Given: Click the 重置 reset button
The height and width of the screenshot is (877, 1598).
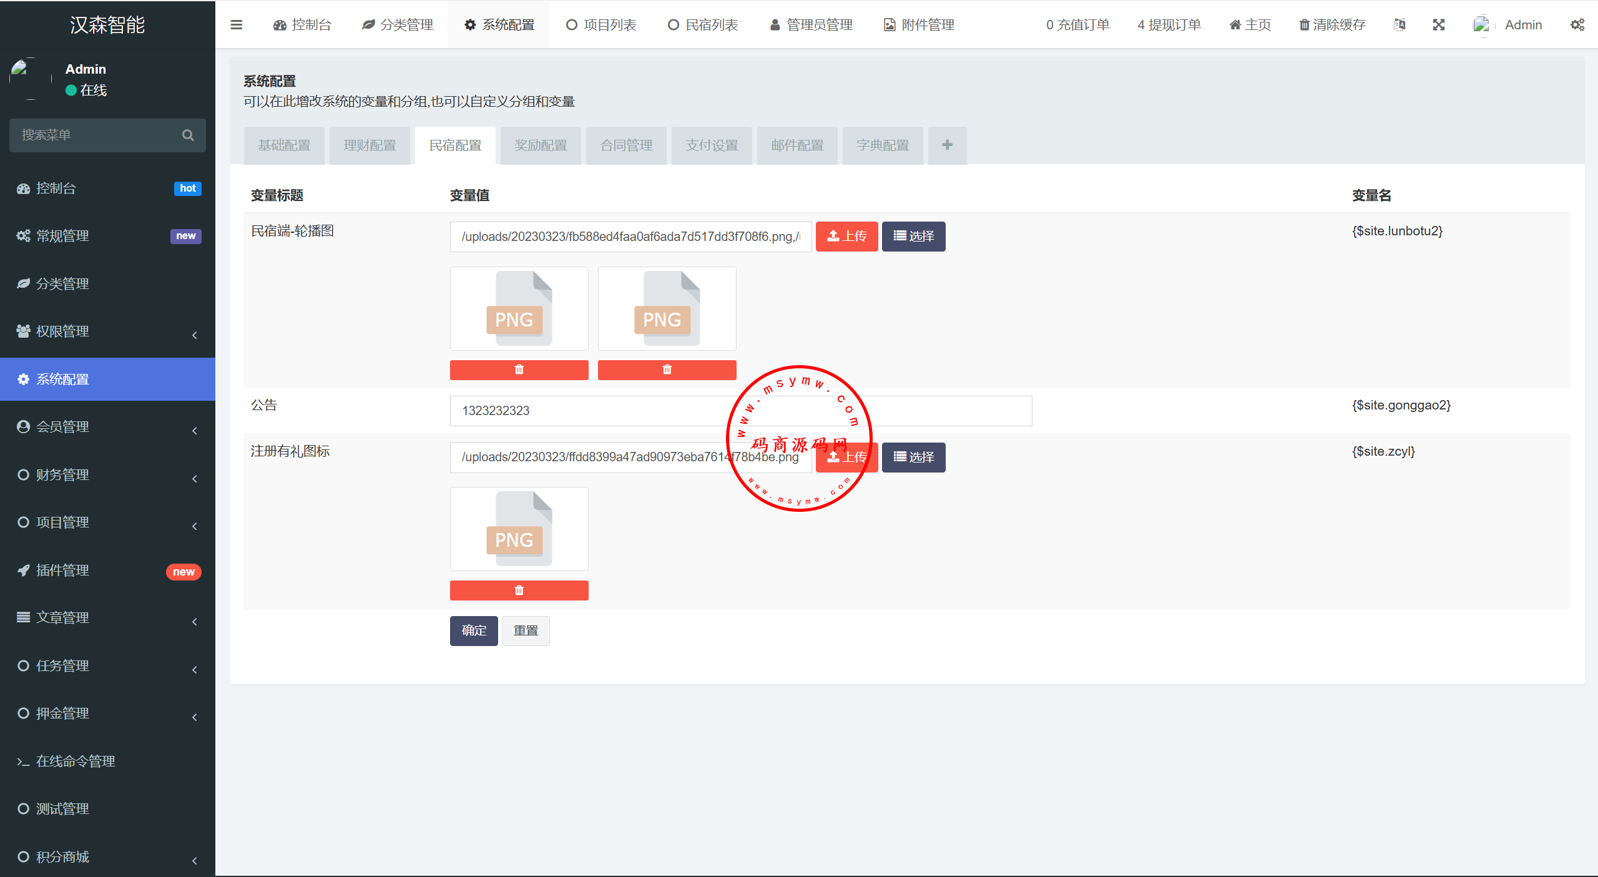Looking at the screenshot, I should 526,631.
